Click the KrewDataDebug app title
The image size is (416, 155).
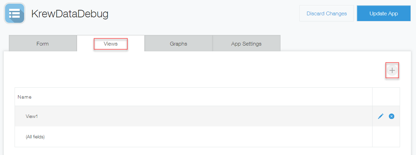point(70,14)
